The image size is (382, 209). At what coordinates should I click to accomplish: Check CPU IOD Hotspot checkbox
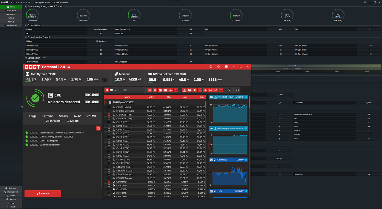[x=109, y=174]
